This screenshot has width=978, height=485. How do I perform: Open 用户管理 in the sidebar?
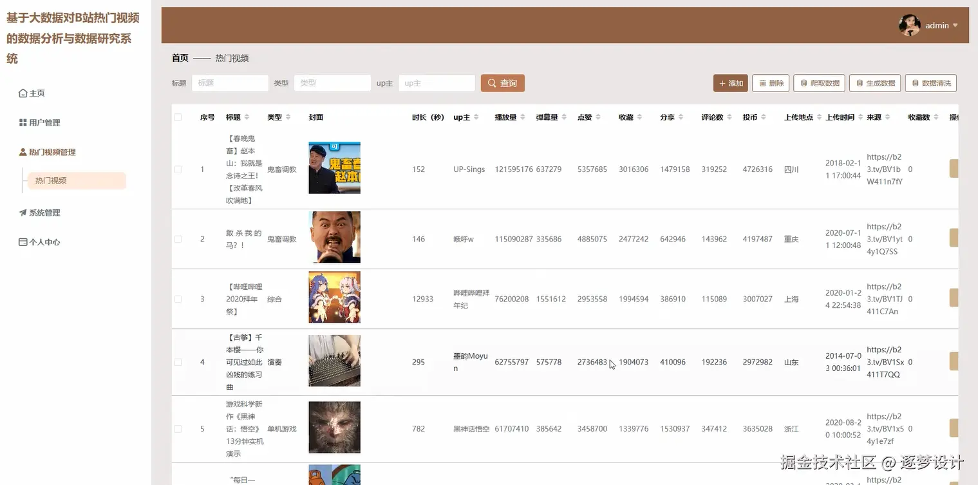click(39, 122)
